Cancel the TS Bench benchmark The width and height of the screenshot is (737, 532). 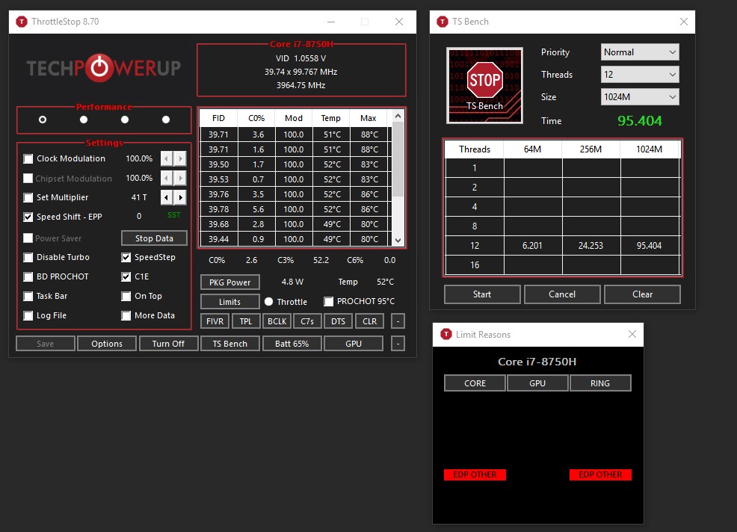coord(562,294)
